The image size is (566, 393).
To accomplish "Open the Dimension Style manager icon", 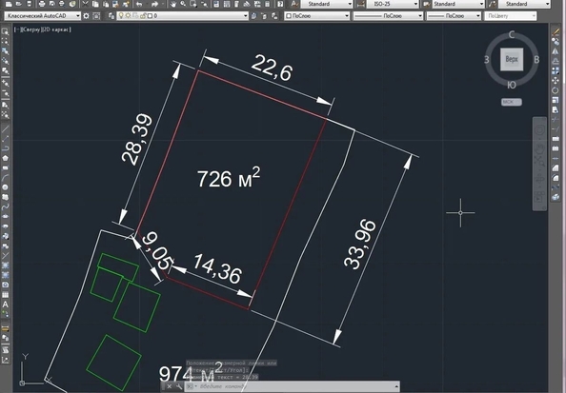I will 360,4.
